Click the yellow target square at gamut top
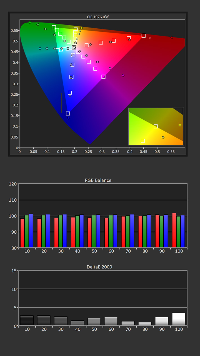 click(x=76, y=29)
